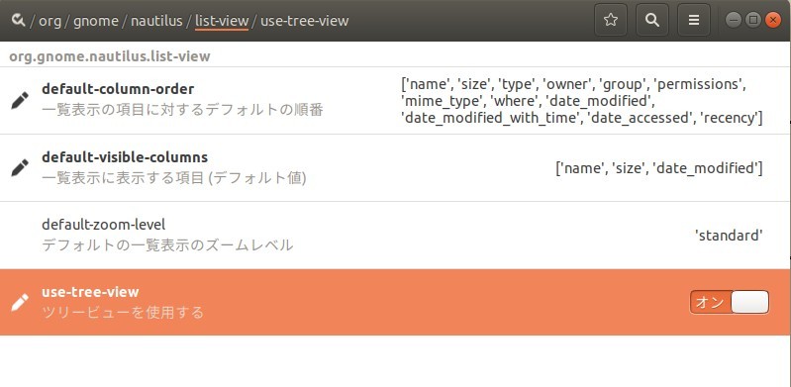Click the pencil icon beside default-visible-columns
The height and width of the screenshot is (387, 791).
(x=20, y=167)
